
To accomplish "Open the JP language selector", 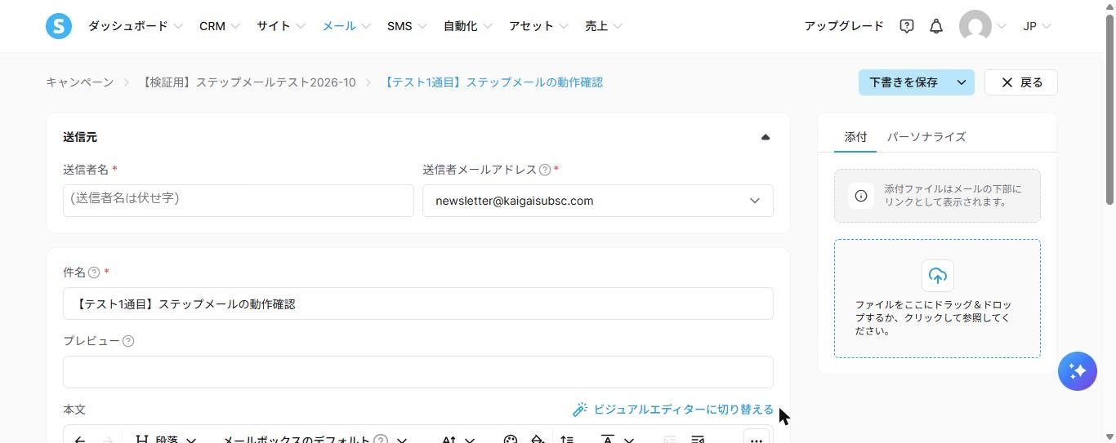I will point(1037,26).
